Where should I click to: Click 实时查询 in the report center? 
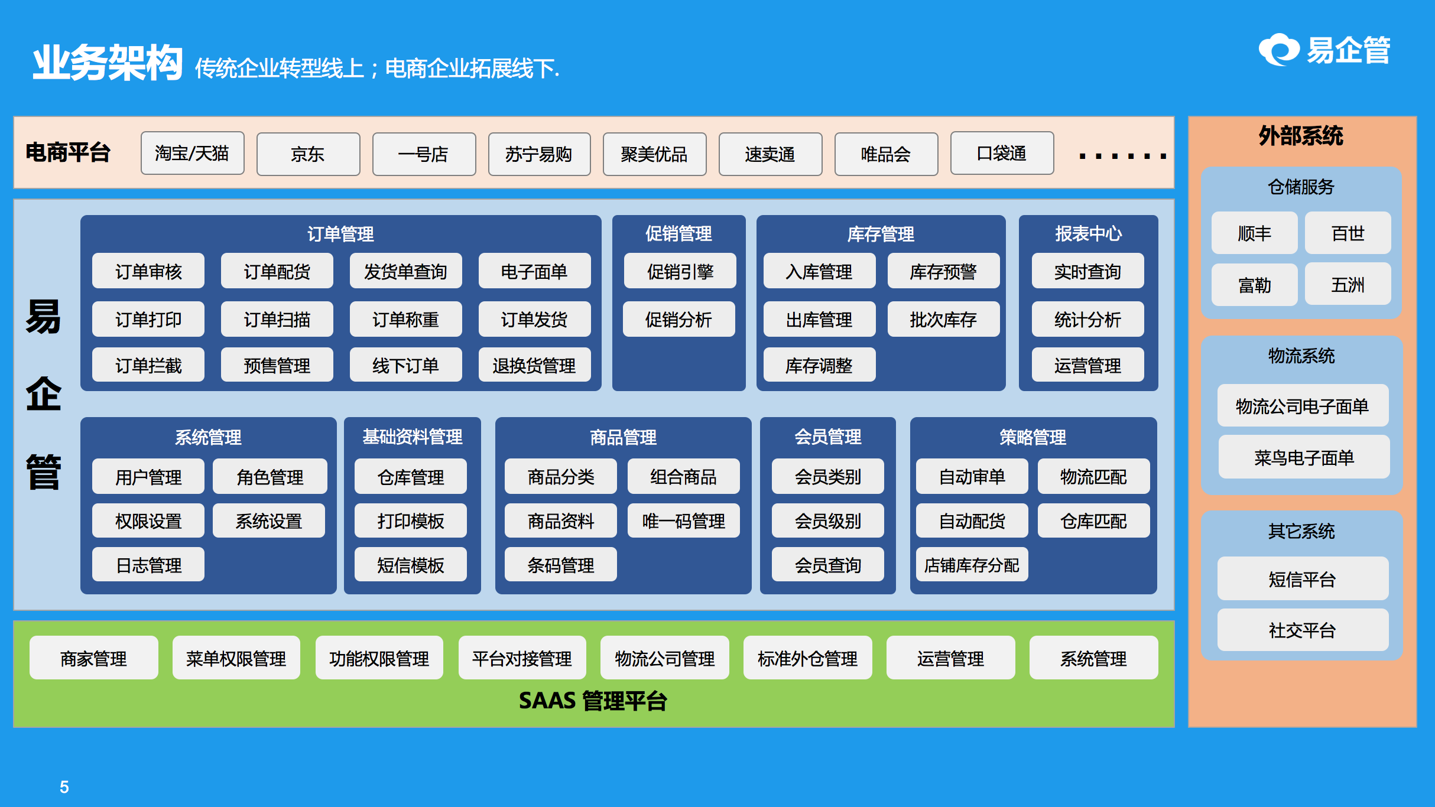1086,271
